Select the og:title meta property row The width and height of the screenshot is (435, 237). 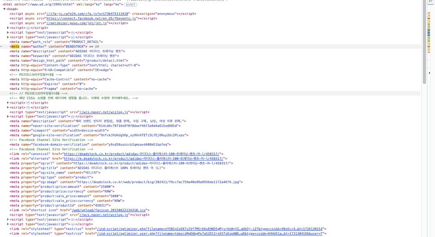point(87,168)
